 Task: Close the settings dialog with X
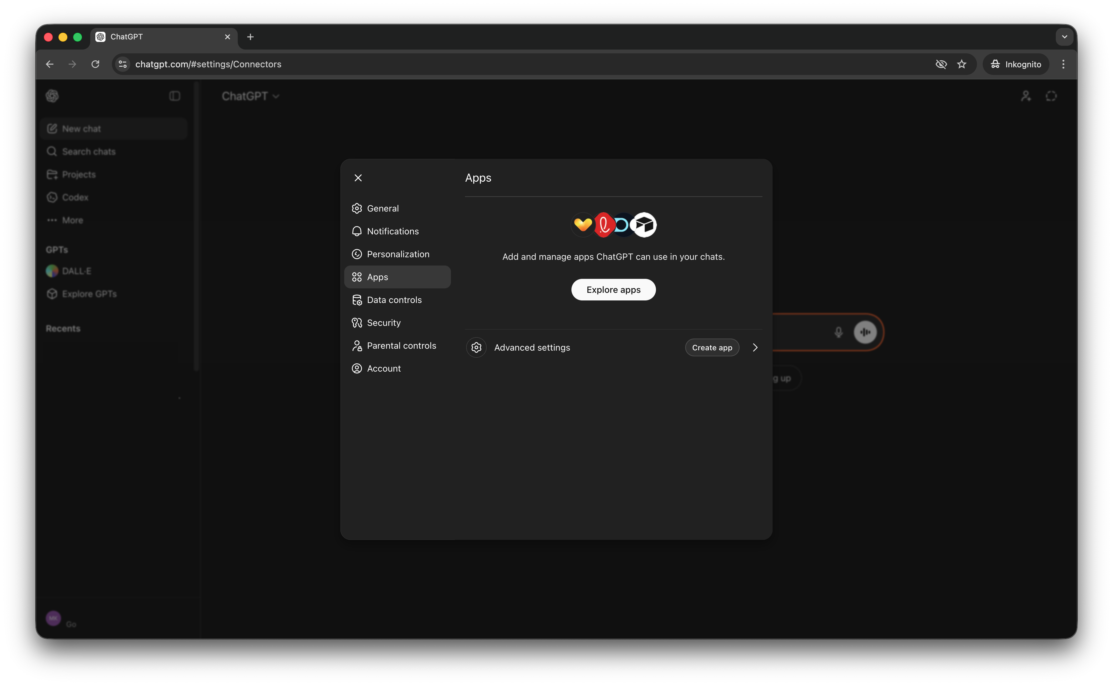click(x=358, y=178)
